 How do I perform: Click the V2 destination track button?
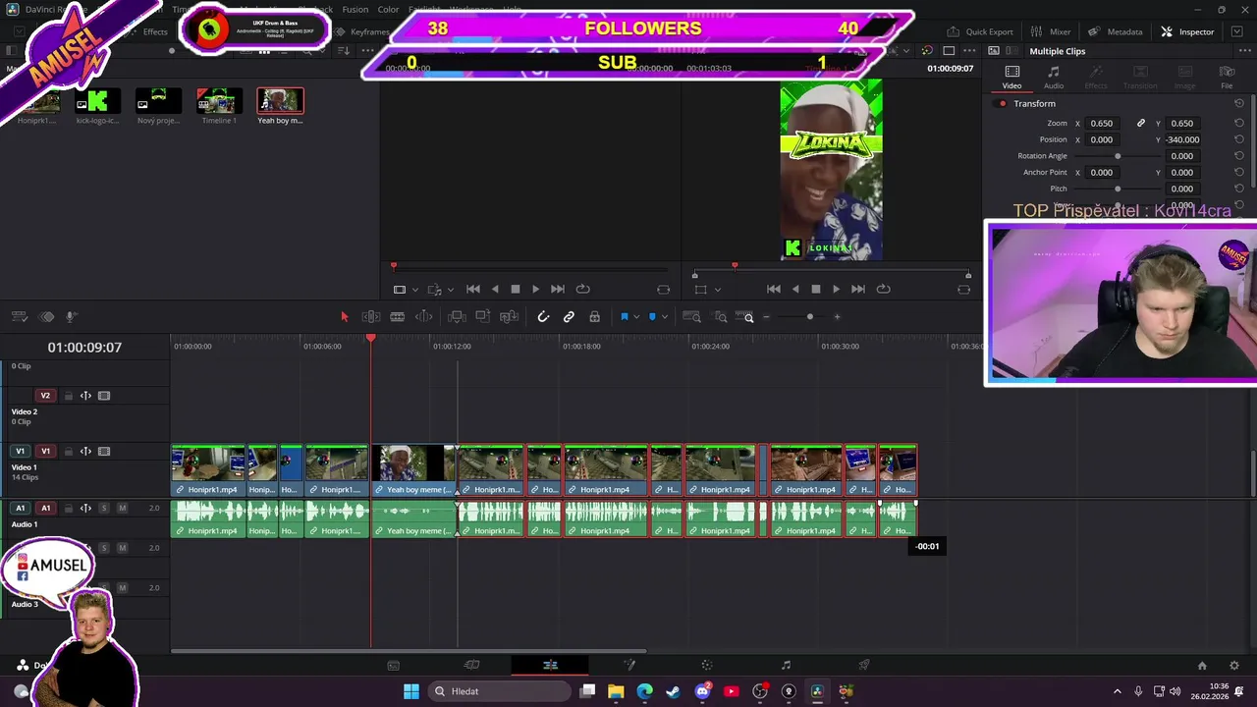(x=45, y=396)
